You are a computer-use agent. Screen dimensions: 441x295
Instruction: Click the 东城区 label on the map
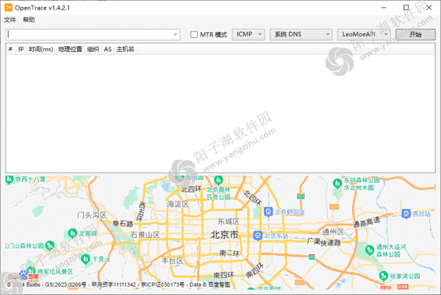(228, 221)
